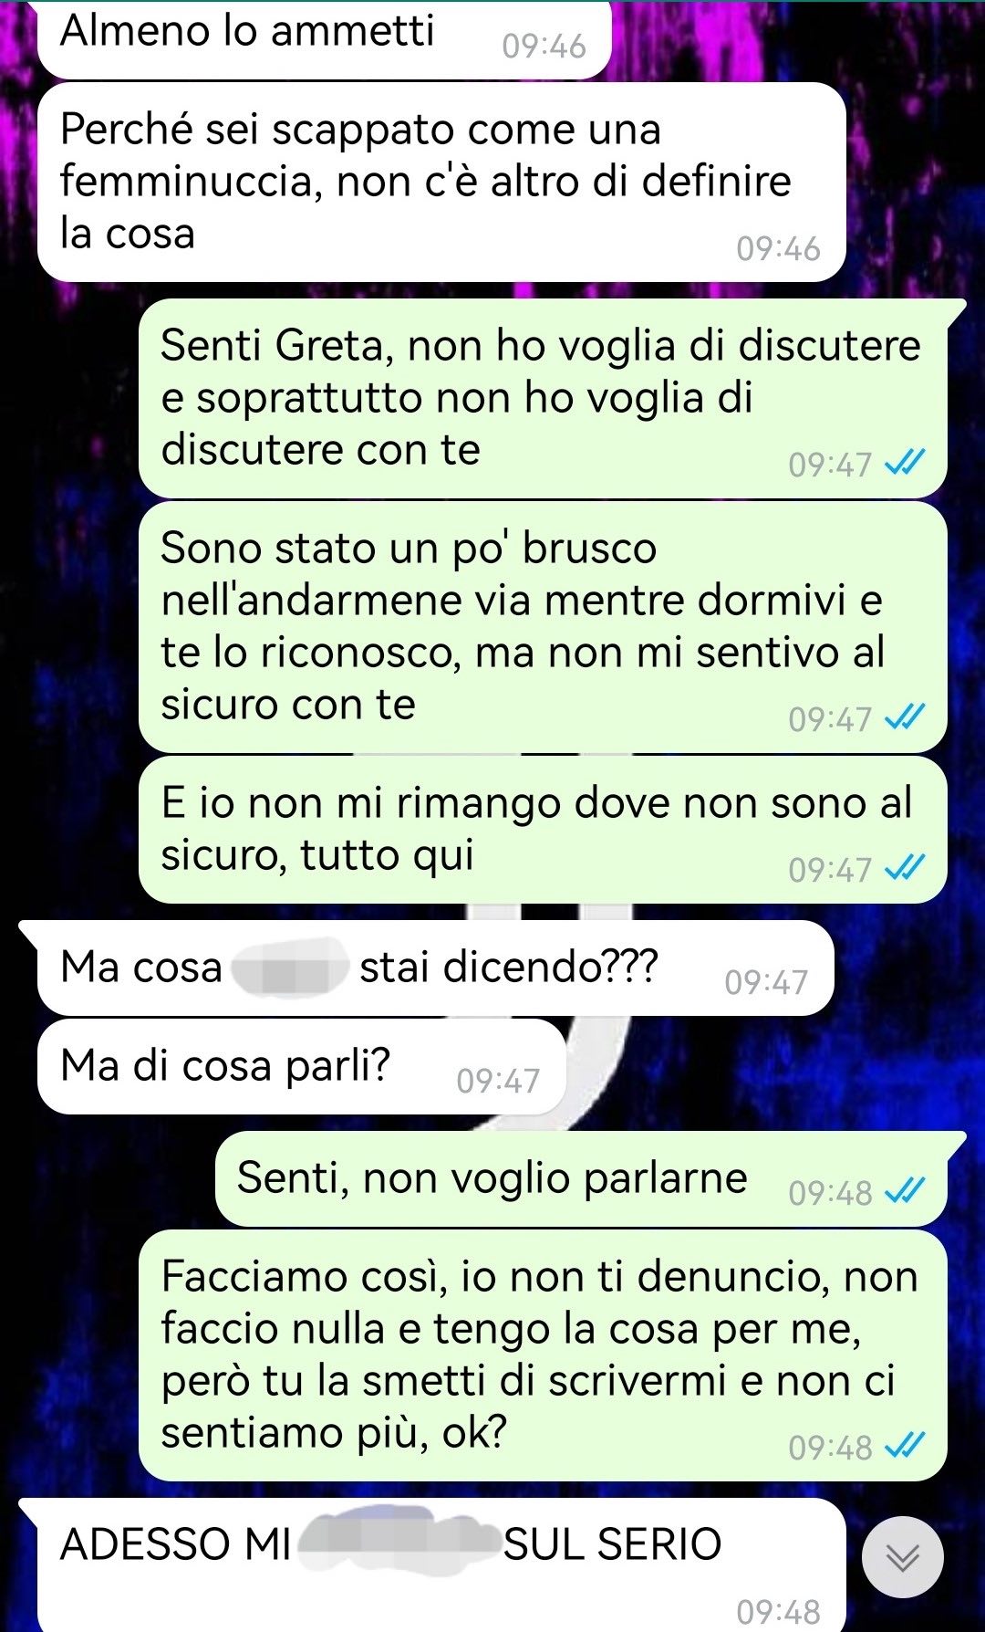Tap the scroll-to-bottom double chevron button

pyautogui.click(x=903, y=1557)
